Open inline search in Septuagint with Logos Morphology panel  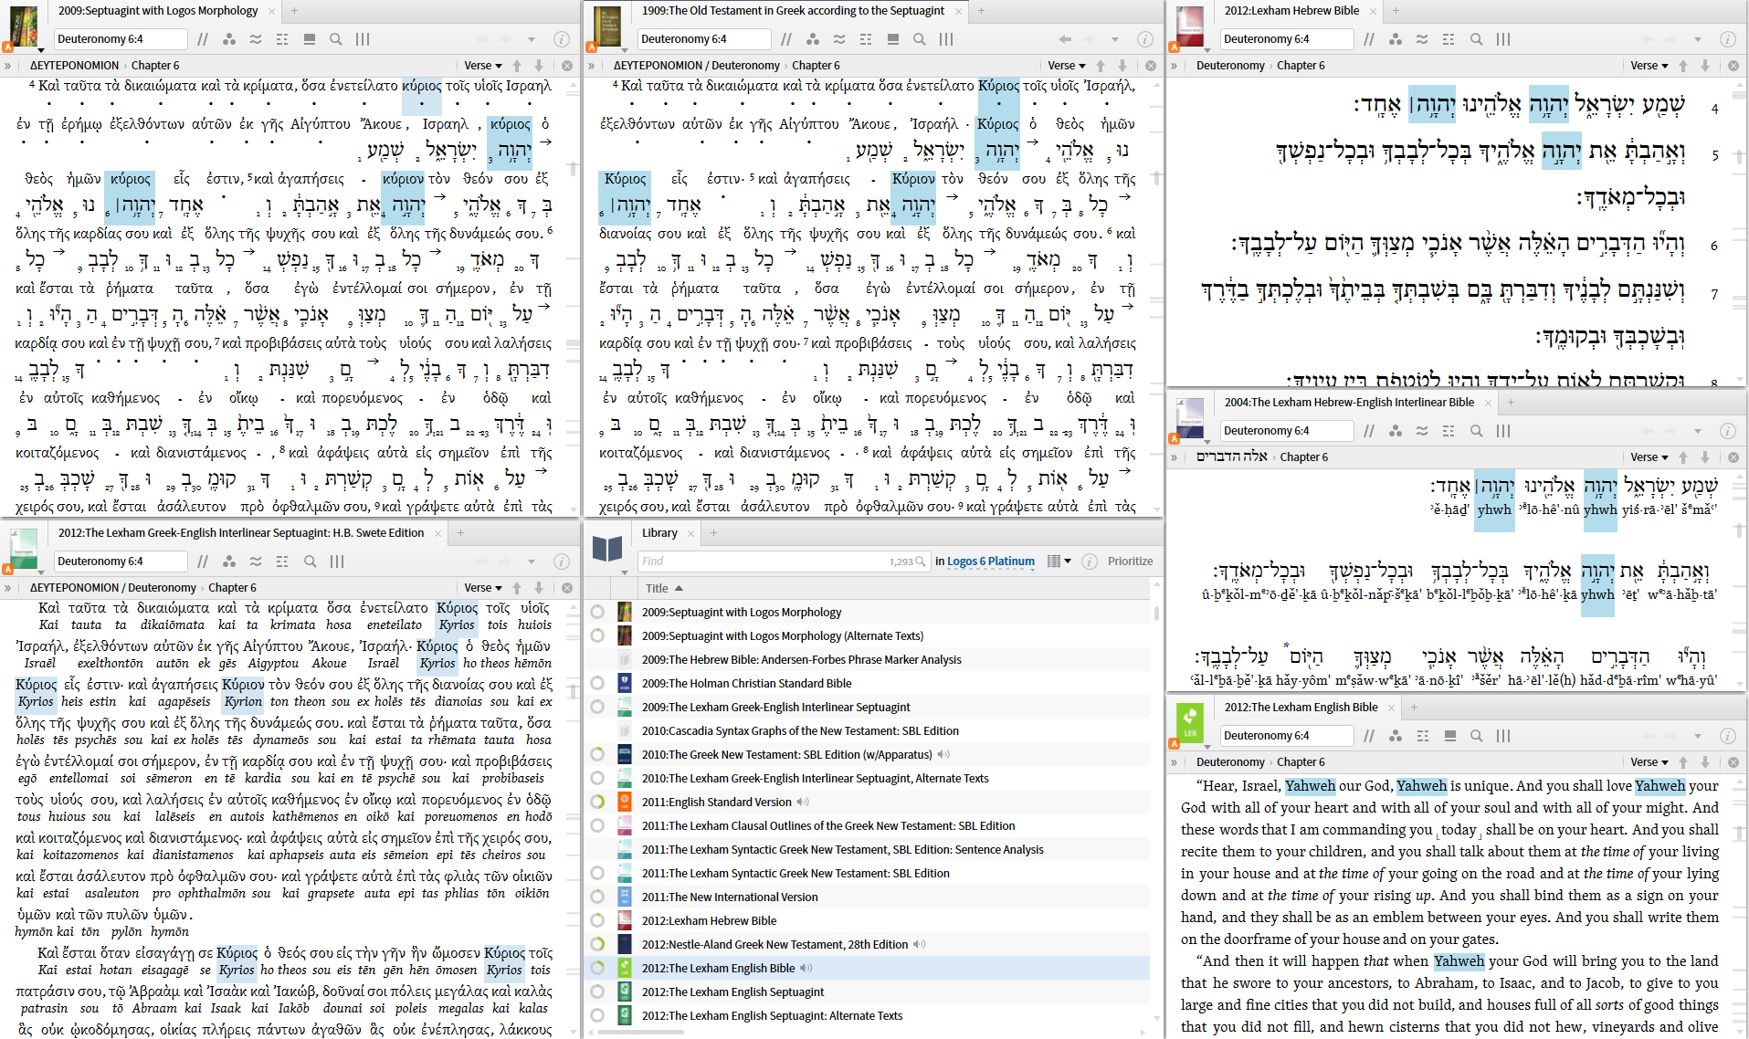click(x=336, y=39)
